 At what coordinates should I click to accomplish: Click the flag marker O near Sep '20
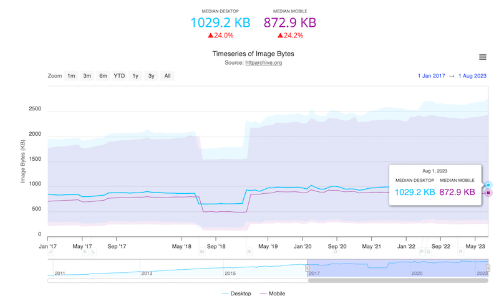[x=335, y=252]
